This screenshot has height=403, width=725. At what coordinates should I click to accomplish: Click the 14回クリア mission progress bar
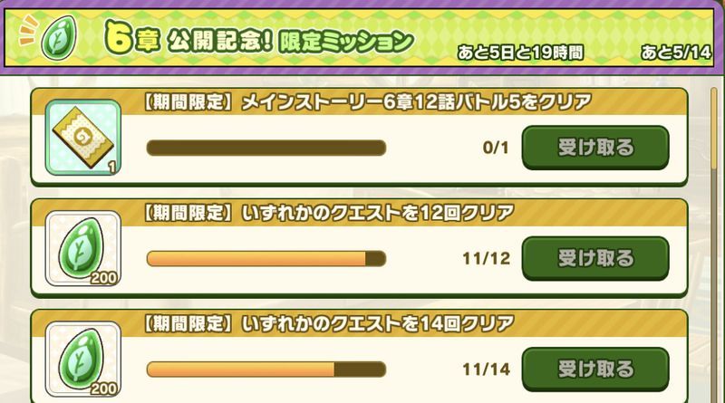[x=266, y=369]
